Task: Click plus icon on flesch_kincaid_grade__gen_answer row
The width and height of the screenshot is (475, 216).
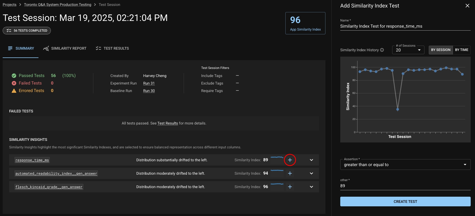Action: [290, 187]
